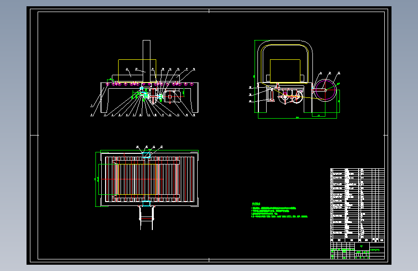Click the green technical notes text block
The image size is (418, 271).
pyautogui.click(x=279, y=210)
